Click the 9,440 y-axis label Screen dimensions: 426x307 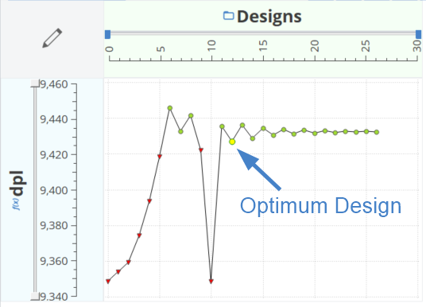[54, 119]
